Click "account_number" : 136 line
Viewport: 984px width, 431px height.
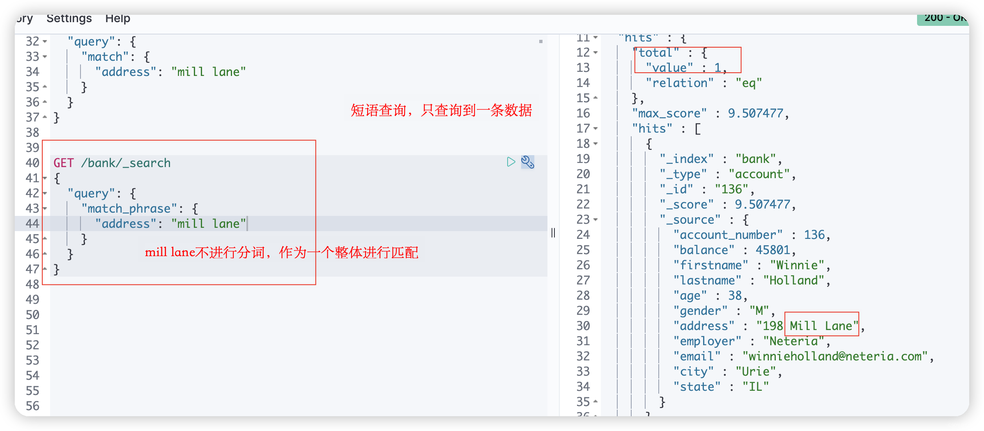coord(752,235)
